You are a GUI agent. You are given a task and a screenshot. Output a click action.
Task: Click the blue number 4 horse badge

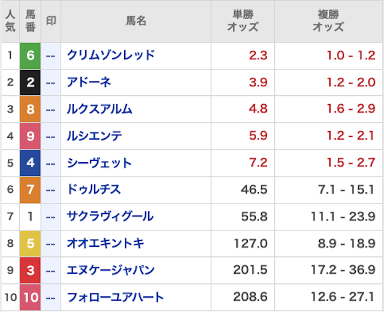[30, 163]
